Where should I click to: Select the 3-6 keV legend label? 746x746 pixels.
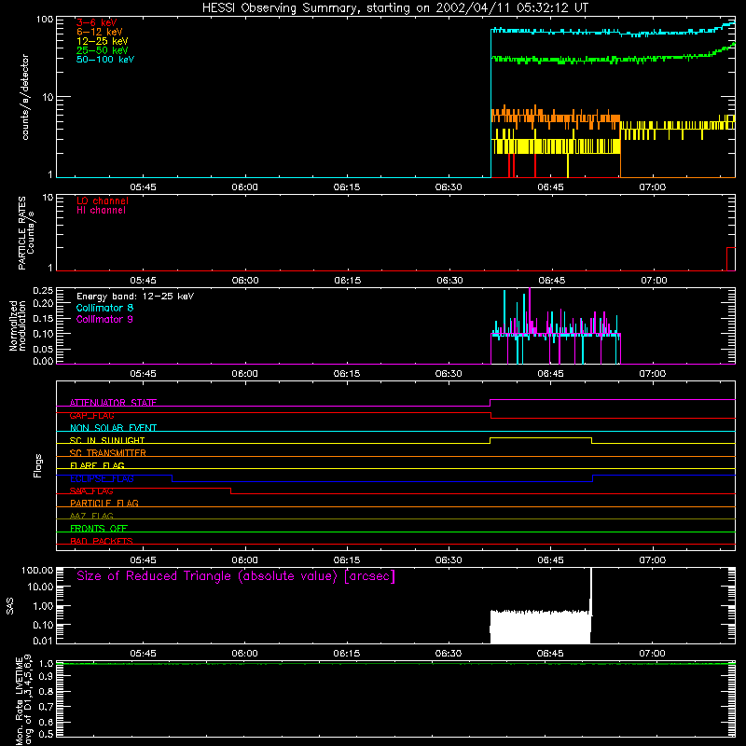[96, 22]
